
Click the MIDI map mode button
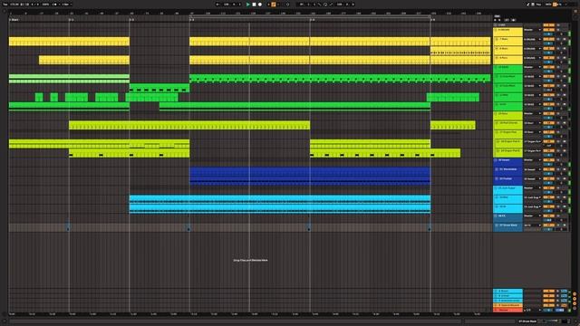(x=548, y=5)
